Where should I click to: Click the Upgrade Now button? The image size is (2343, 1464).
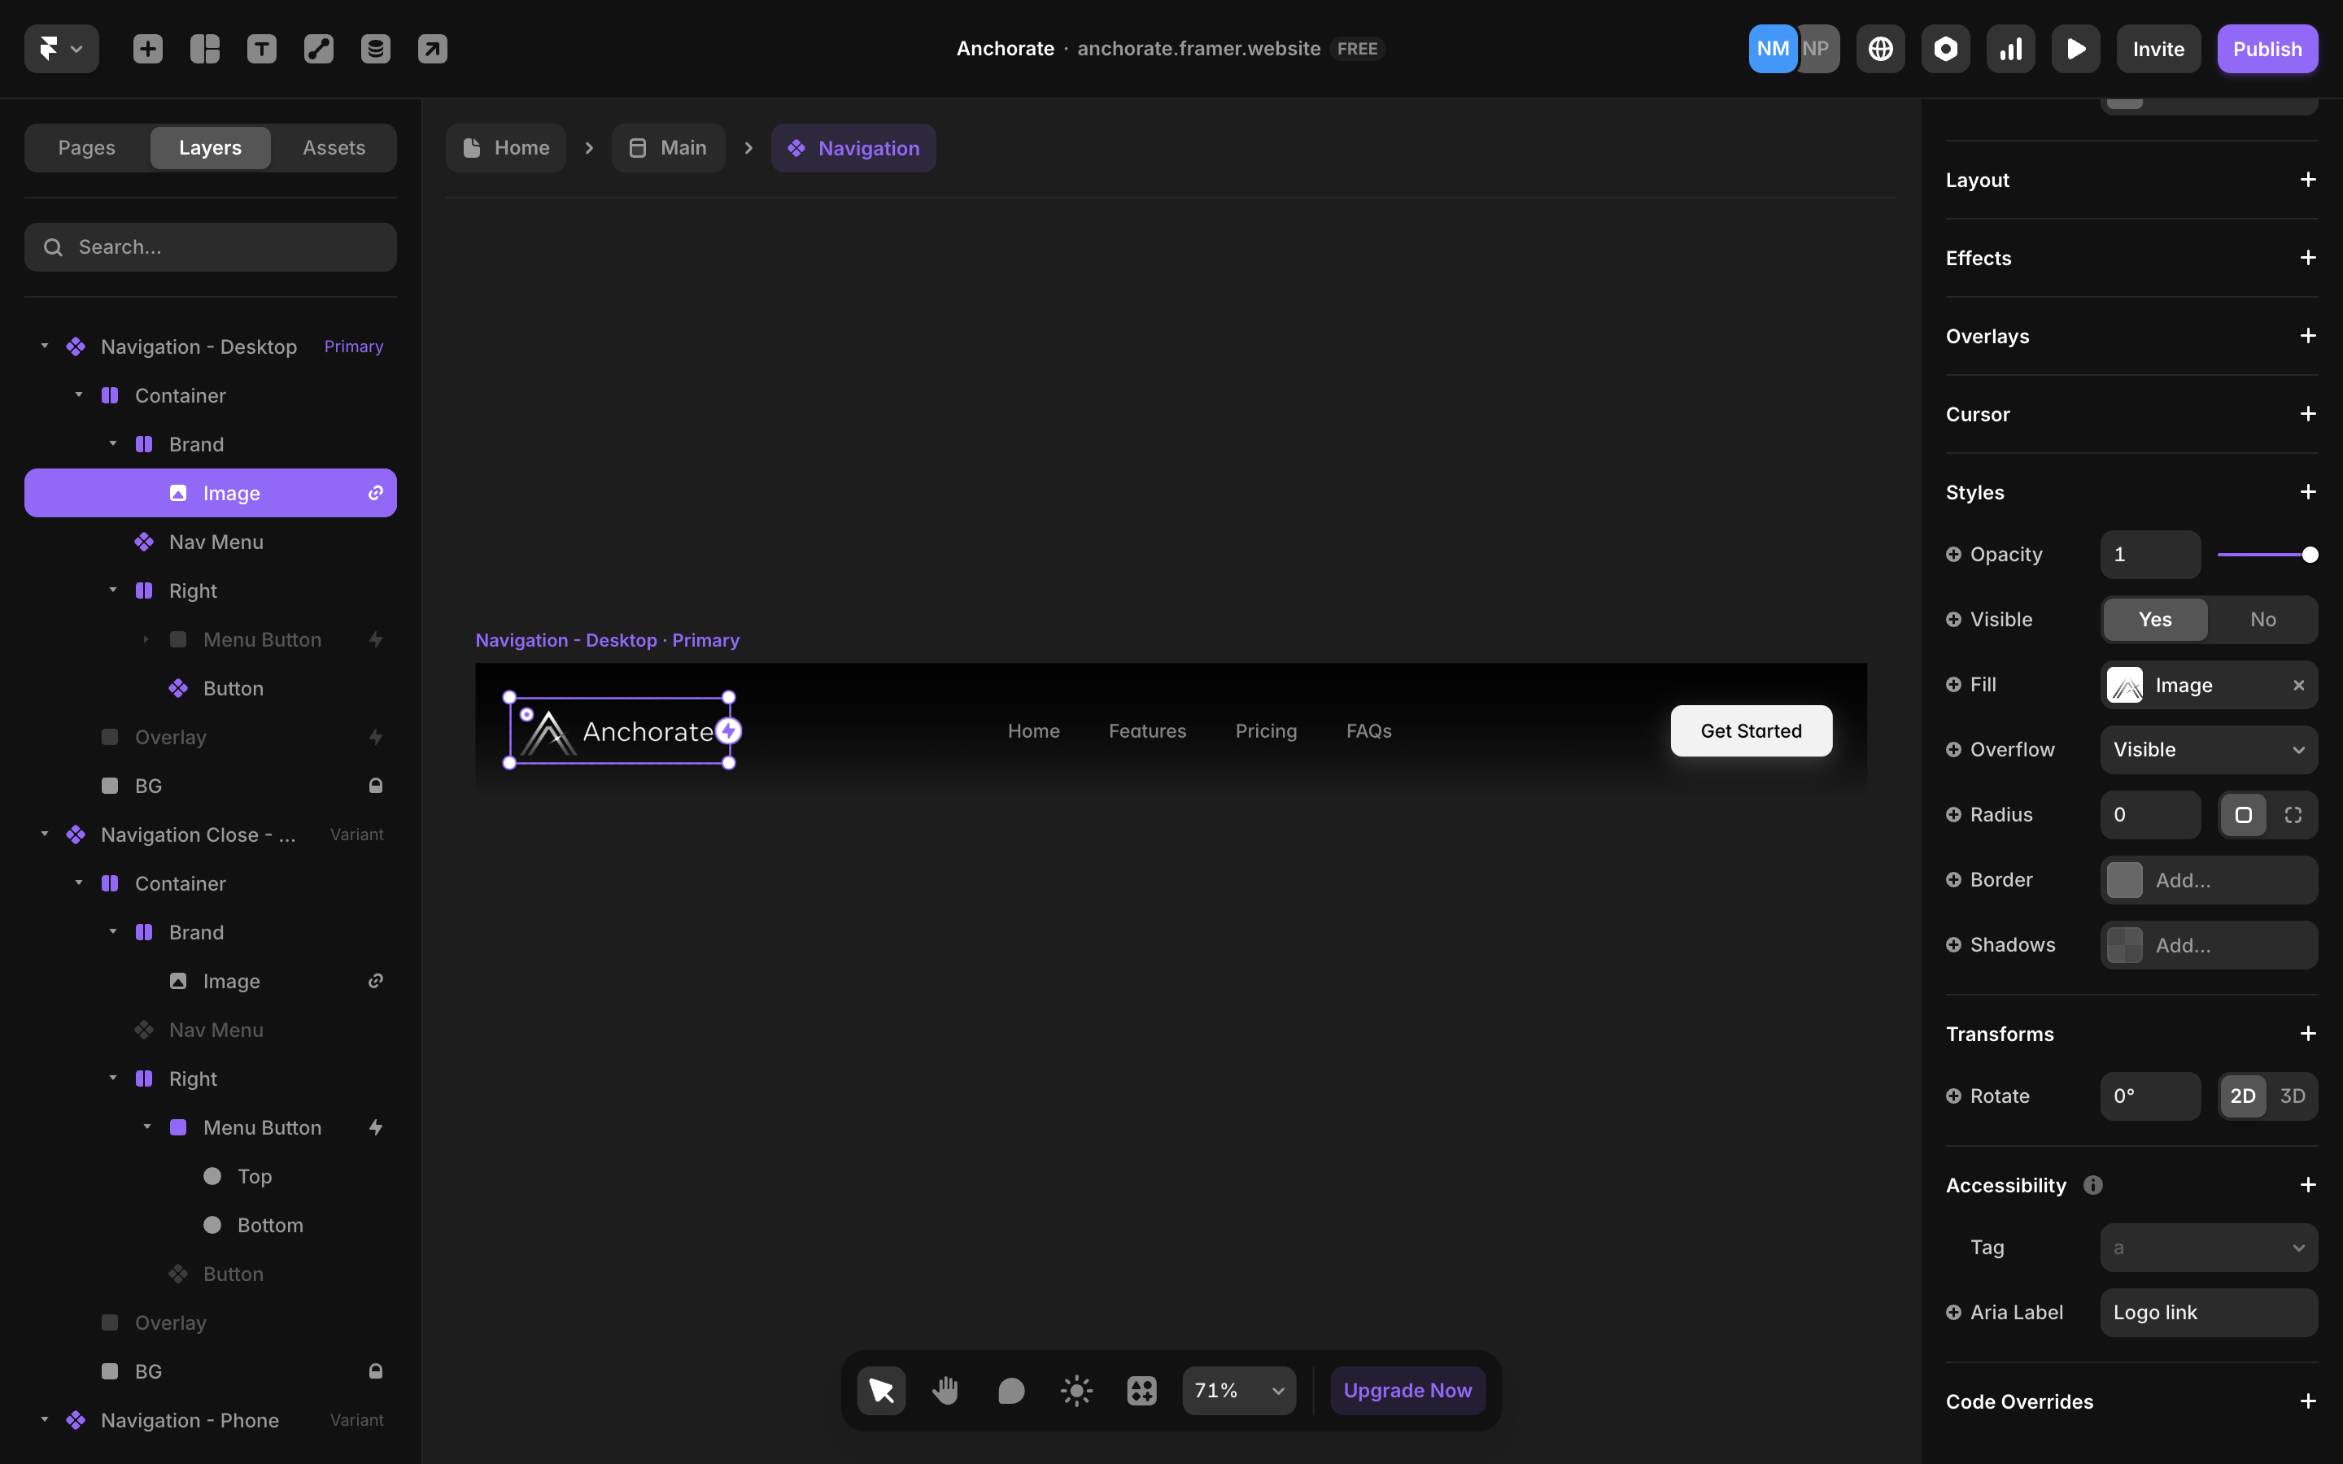pos(1407,1391)
